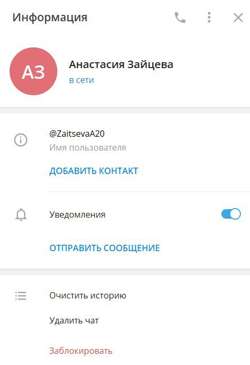Start a voice call with the phone icon
250x365 pixels.
pyautogui.click(x=180, y=18)
